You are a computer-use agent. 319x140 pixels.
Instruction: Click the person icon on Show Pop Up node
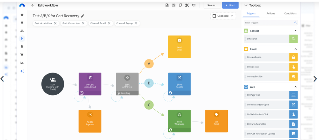[x=170, y=93]
